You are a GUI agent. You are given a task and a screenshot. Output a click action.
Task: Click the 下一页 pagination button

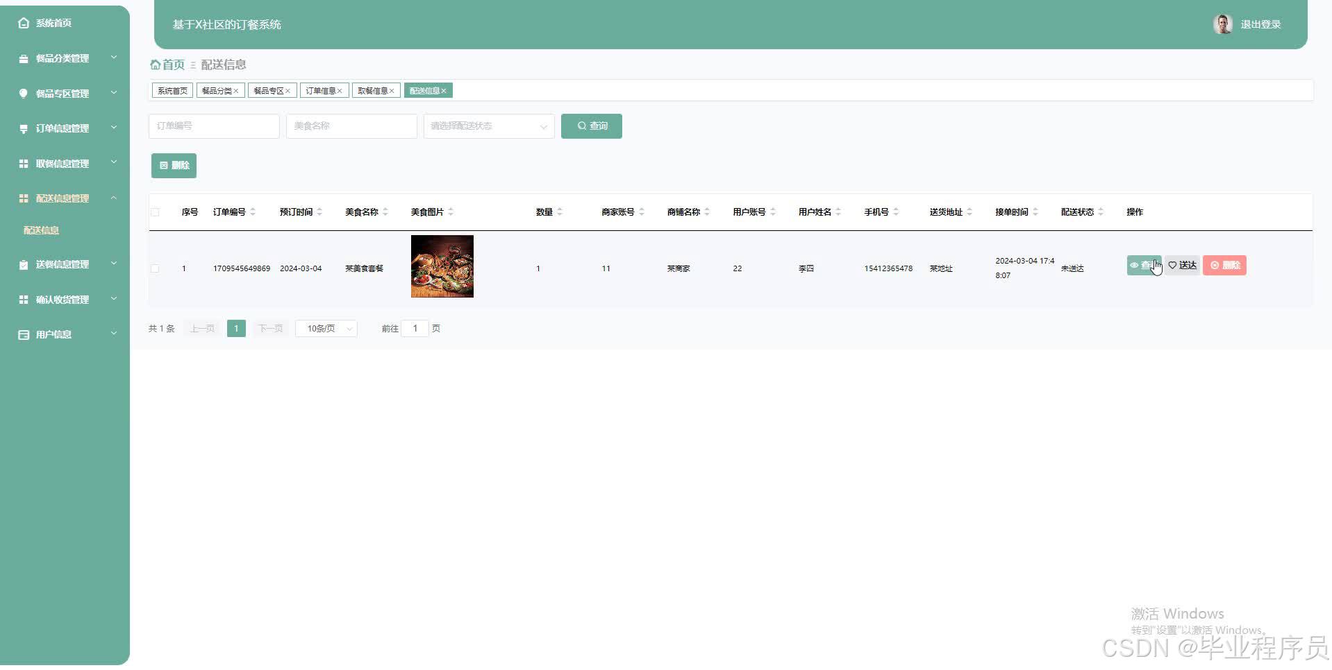point(270,329)
